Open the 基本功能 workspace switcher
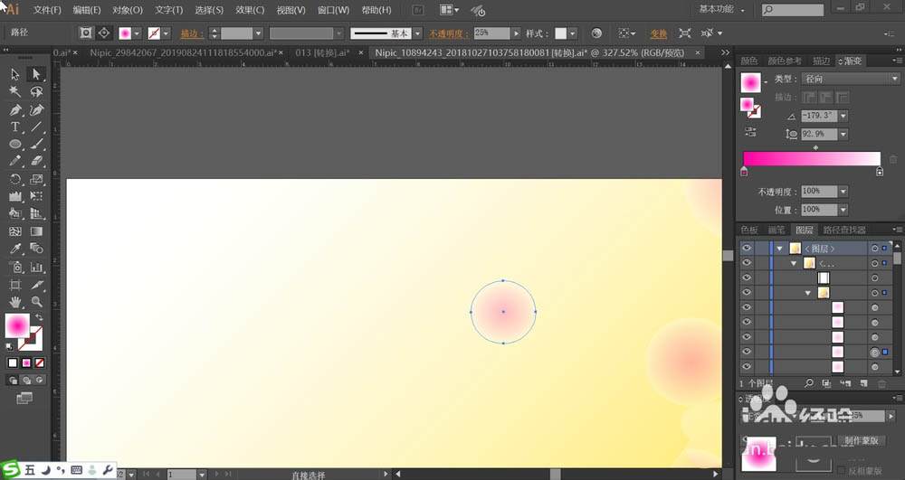This screenshot has height=480, width=905. (721, 9)
